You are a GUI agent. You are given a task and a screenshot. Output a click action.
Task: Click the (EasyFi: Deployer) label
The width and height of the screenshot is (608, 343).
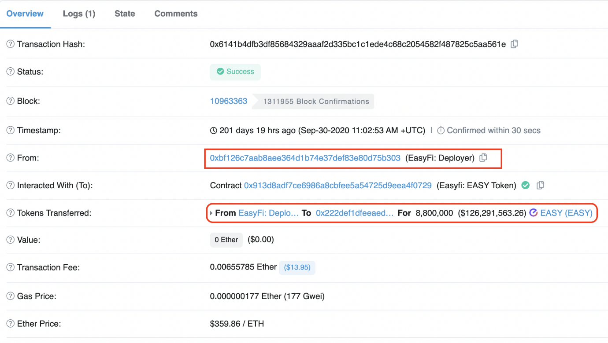tap(440, 158)
